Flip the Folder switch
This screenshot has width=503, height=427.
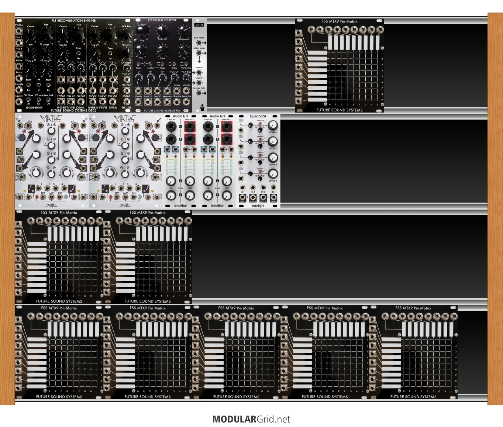(x=138, y=63)
